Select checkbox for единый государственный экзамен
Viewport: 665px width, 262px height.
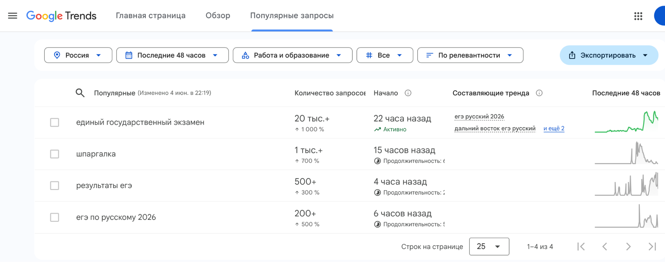(x=55, y=122)
